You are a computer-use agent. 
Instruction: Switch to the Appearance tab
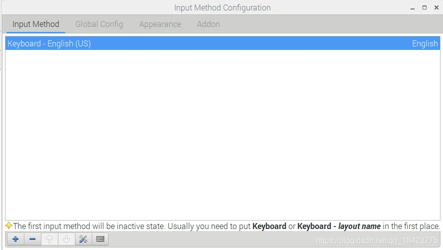(160, 24)
